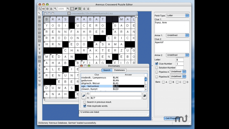The height and width of the screenshot is (129, 229).
Task: Click the save disk toolbar icon
Action: 47,9
